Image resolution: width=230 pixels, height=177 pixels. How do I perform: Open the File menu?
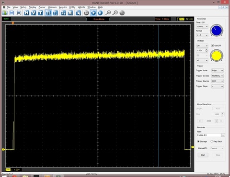pos(9,7)
